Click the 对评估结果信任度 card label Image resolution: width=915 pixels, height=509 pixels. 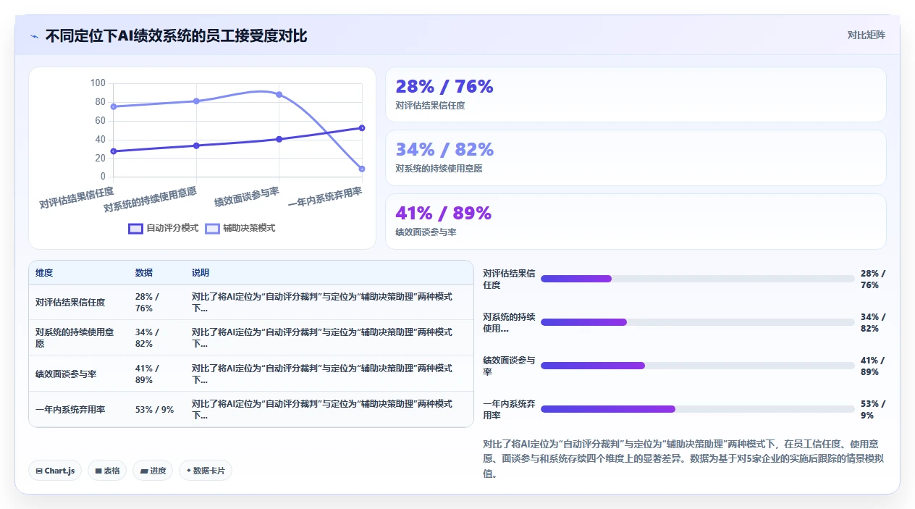click(x=430, y=105)
